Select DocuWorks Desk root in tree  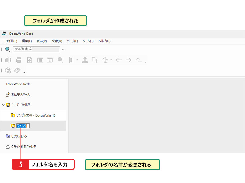tap(18, 84)
